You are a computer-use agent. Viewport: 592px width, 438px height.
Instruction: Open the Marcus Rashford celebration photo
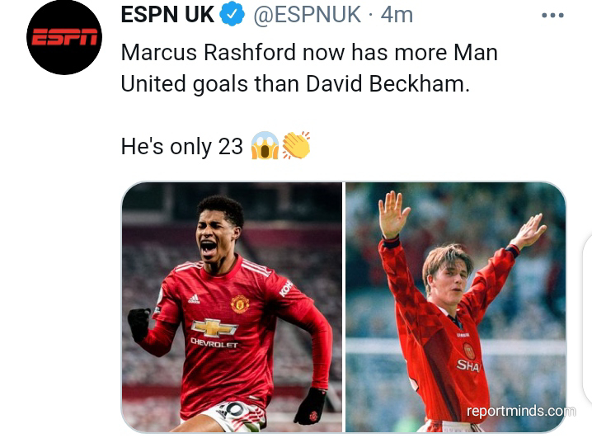232,307
